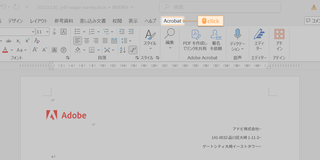Open the 差し込み文書 tab
320x160 pixels.
click(93, 21)
